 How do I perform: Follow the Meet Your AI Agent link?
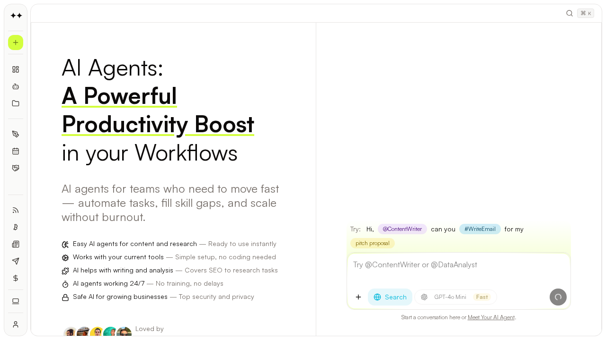coord(491,317)
